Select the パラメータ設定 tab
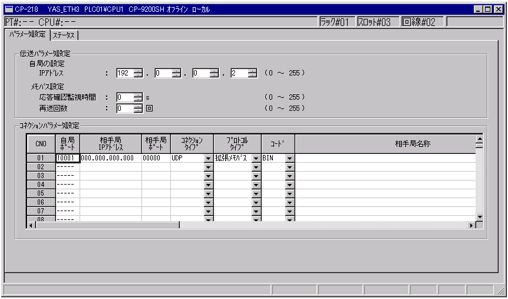This screenshot has width=508, height=299. [27, 34]
